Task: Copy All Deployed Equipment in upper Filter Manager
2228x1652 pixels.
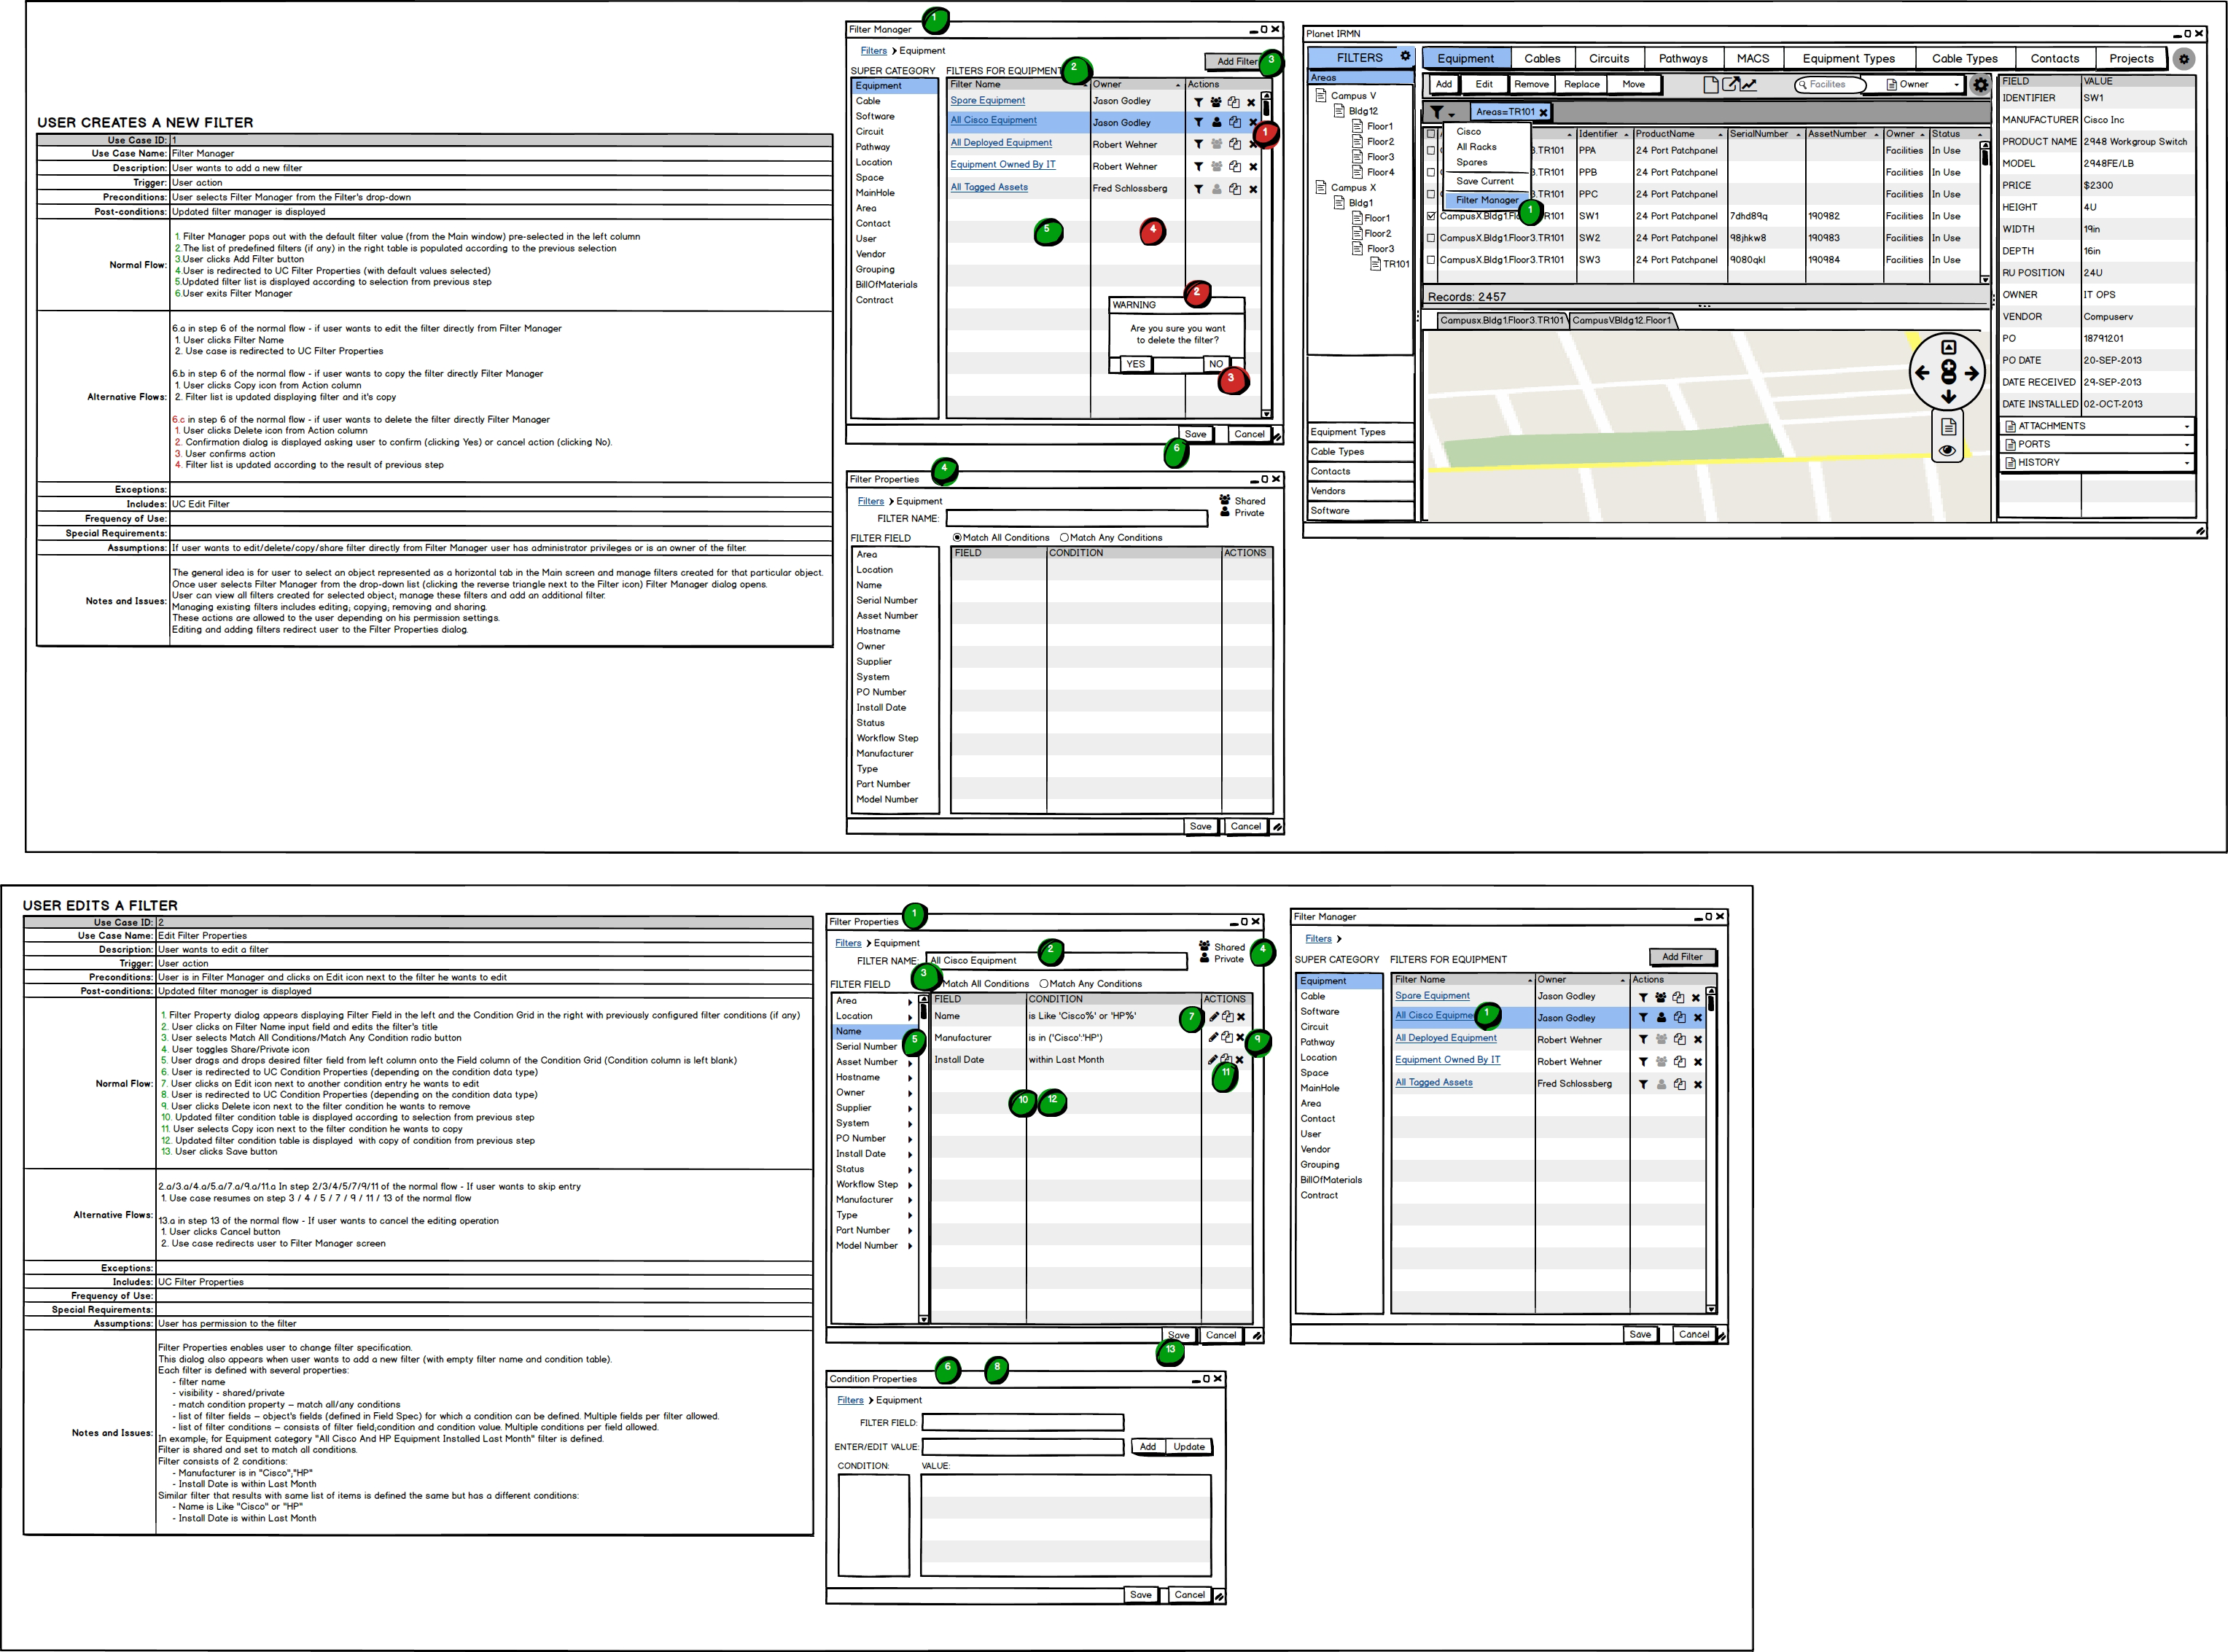Action: pyautogui.click(x=1235, y=144)
